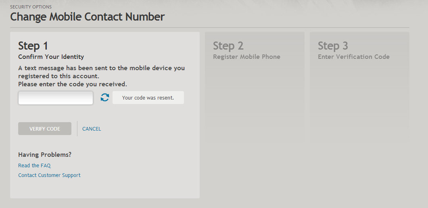
Task: Click the 'Your code was resent.' message
Action: [148, 98]
